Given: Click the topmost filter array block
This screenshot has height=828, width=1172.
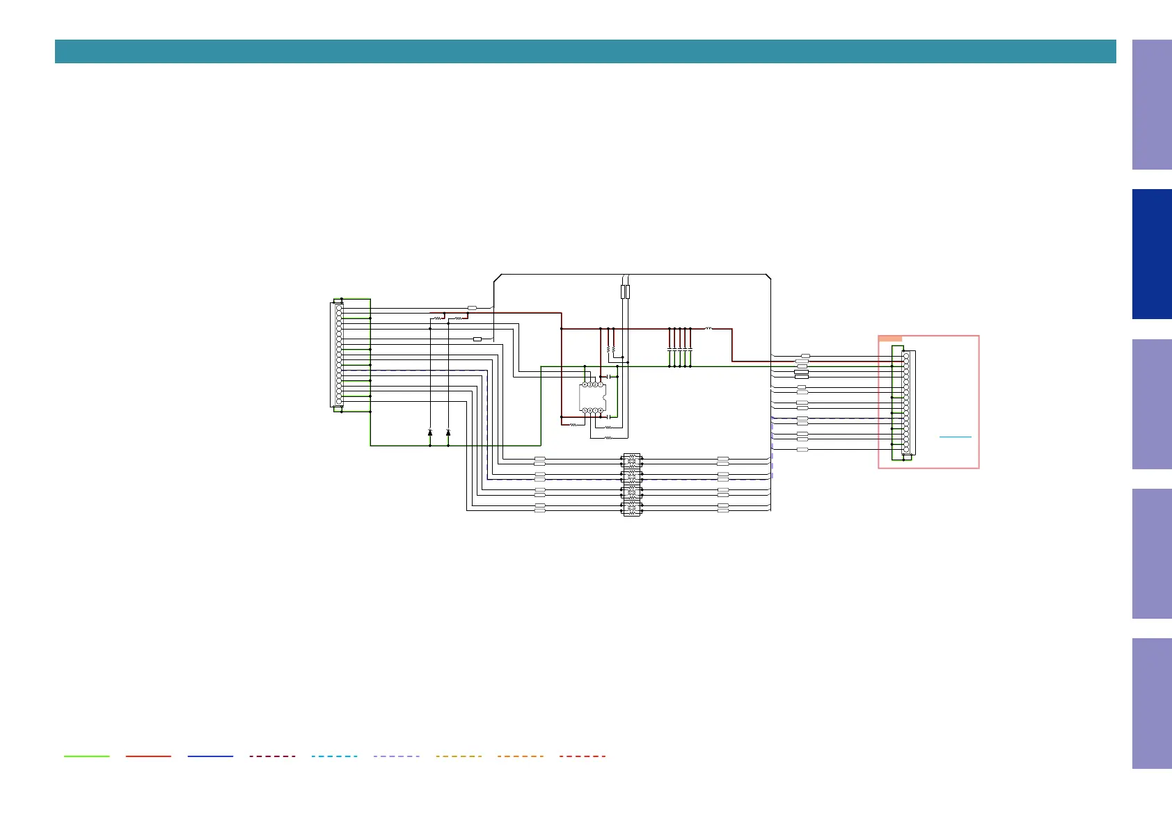Looking at the screenshot, I should tap(632, 460).
